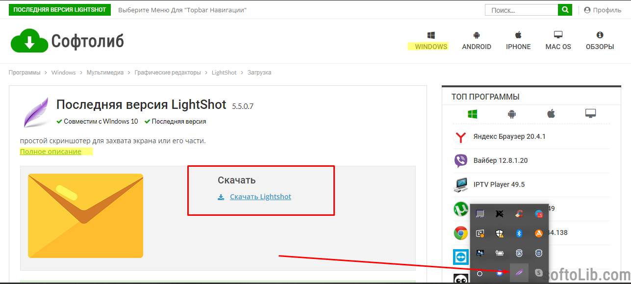Image resolution: width=631 pixels, height=284 pixels.
Task: Switch top programs to Apple logo tab
Action: (551, 114)
